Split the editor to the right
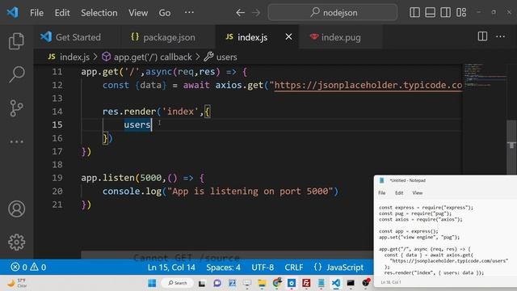The image size is (517, 291). point(482,36)
